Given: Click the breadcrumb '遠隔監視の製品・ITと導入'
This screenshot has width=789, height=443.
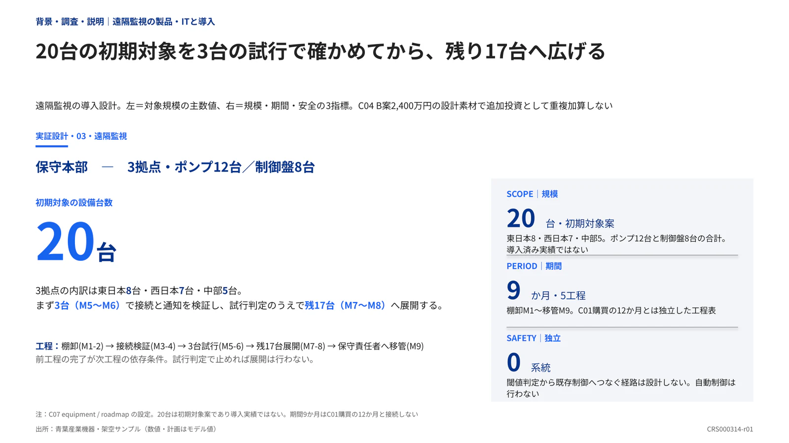Looking at the screenshot, I should [x=164, y=22].
